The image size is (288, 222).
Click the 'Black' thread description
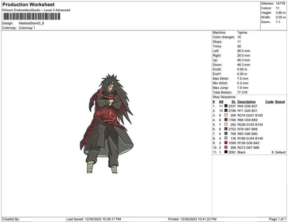coord(241,152)
